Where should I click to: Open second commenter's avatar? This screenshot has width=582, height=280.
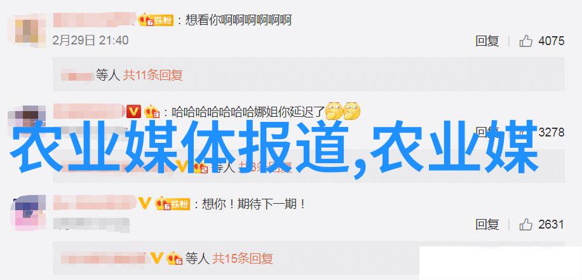[27, 117]
